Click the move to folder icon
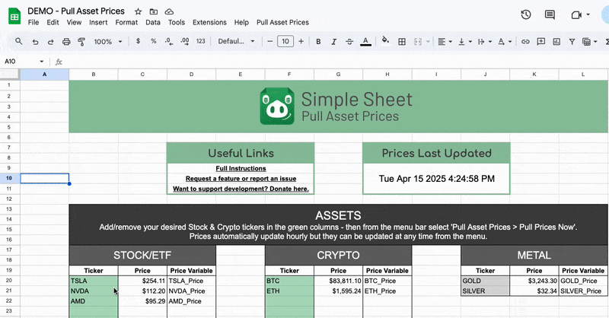 [x=154, y=11]
